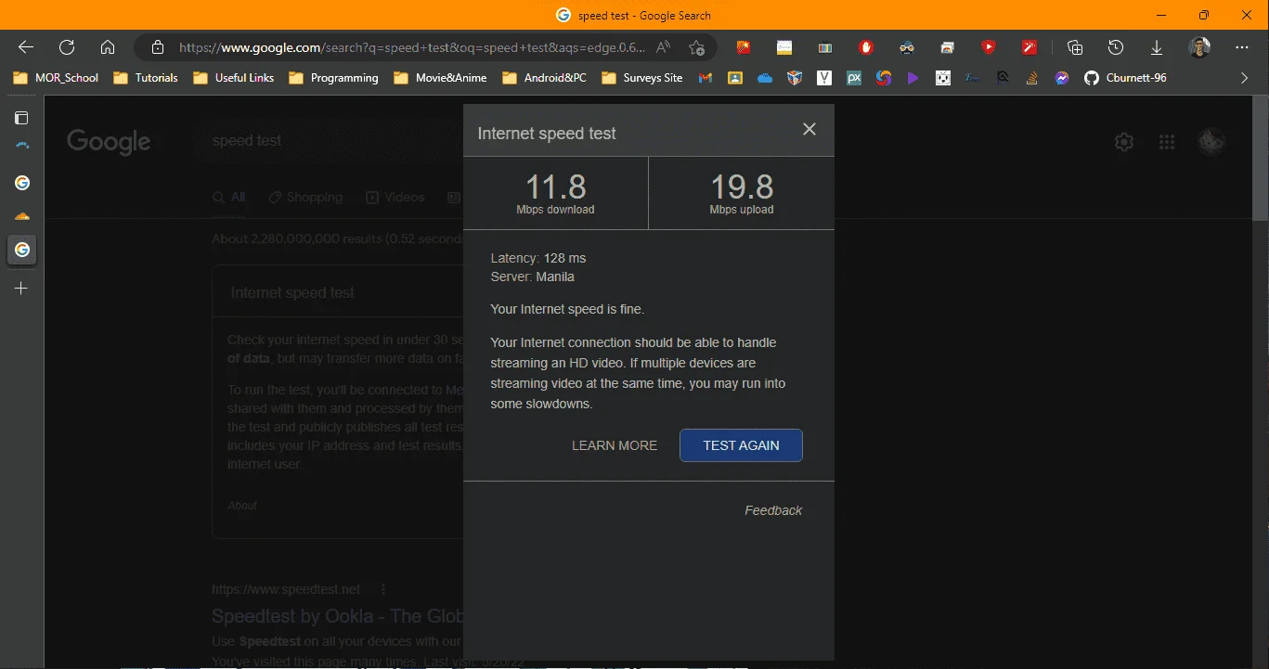Open the Feedback link in dialog
The height and width of the screenshot is (669, 1269).
point(773,510)
